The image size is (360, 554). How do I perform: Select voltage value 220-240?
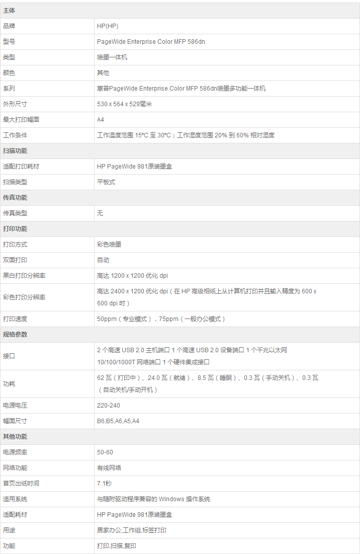(109, 406)
